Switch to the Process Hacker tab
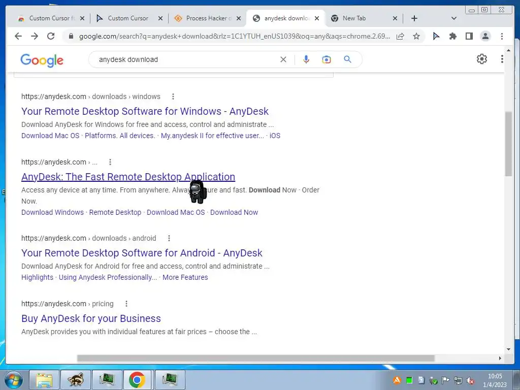 (206, 18)
